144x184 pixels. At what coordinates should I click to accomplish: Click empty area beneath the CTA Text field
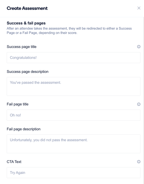(74, 181)
